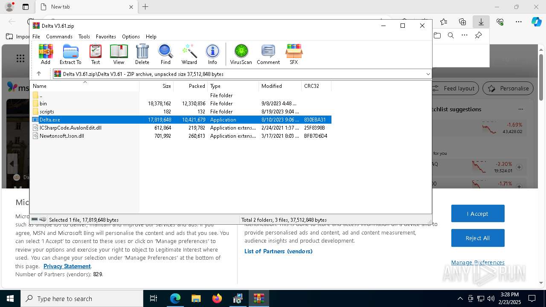Open the Copilot icon in Edge
This screenshot has width=546, height=307.
[x=536, y=22]
